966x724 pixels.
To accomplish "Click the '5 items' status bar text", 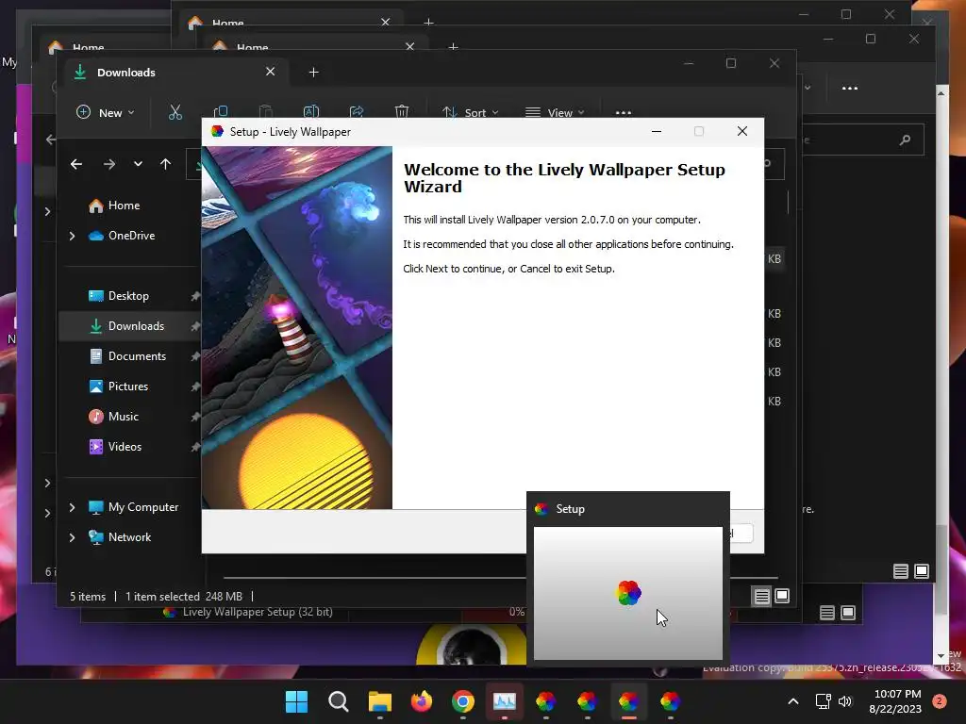I will 88,597.
